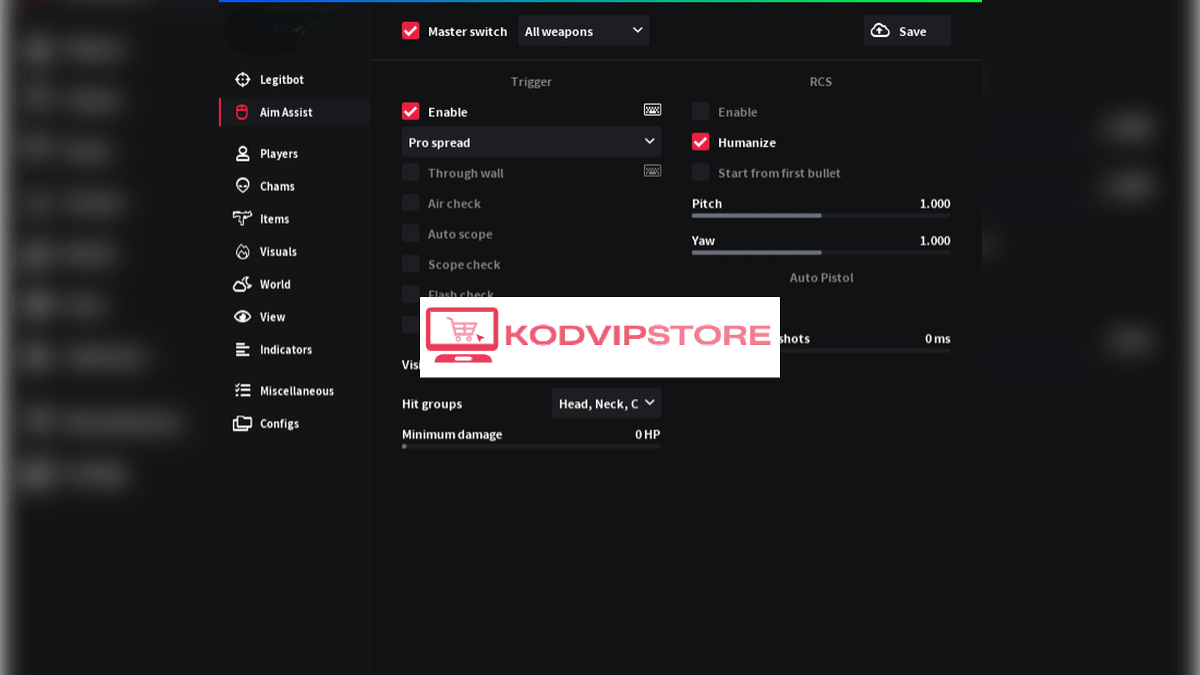Toggle the Master switch checkbox
The image size is (1200, 675).
411,31
